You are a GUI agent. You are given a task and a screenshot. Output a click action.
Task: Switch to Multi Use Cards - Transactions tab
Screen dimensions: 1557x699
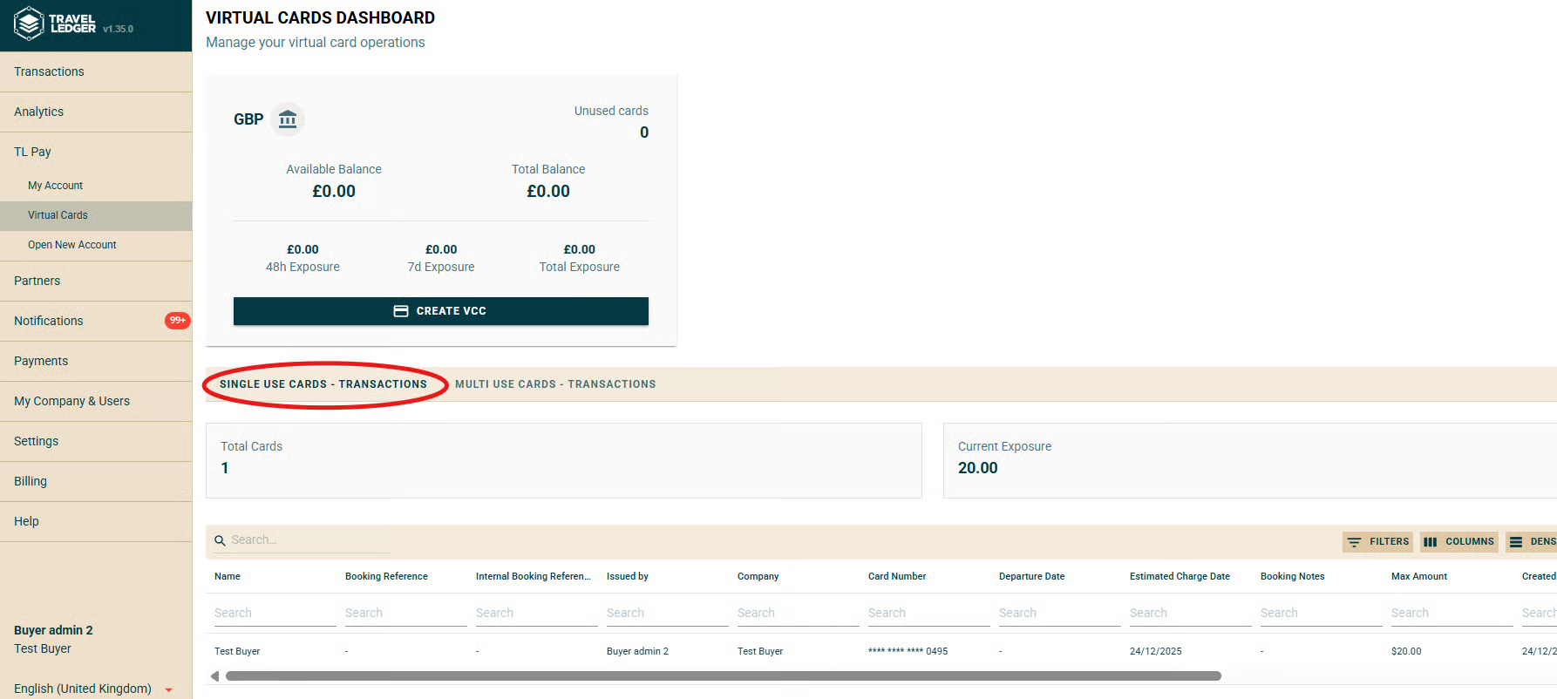point(554,384)
